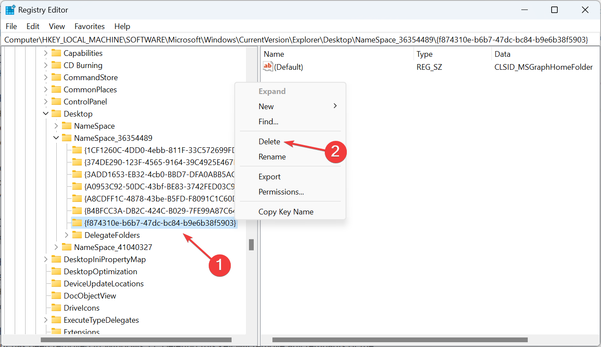The height and width of the screenshot is (347, 601).
Task: Click the ExecuteTypeDelegates folder icon
Action: click(x=56, y=320)
